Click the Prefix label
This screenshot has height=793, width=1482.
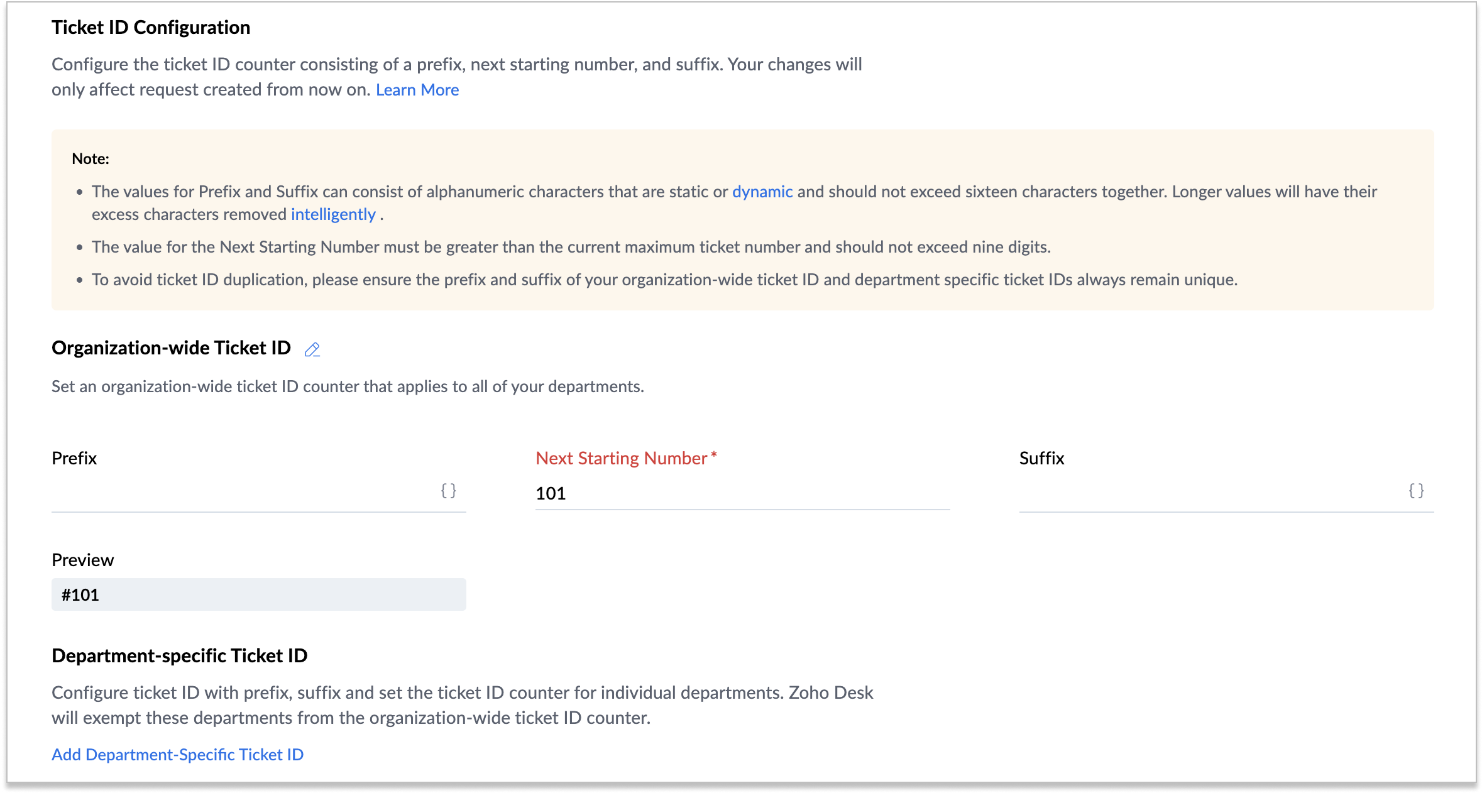pyautogui.click(x=74, y=459)
